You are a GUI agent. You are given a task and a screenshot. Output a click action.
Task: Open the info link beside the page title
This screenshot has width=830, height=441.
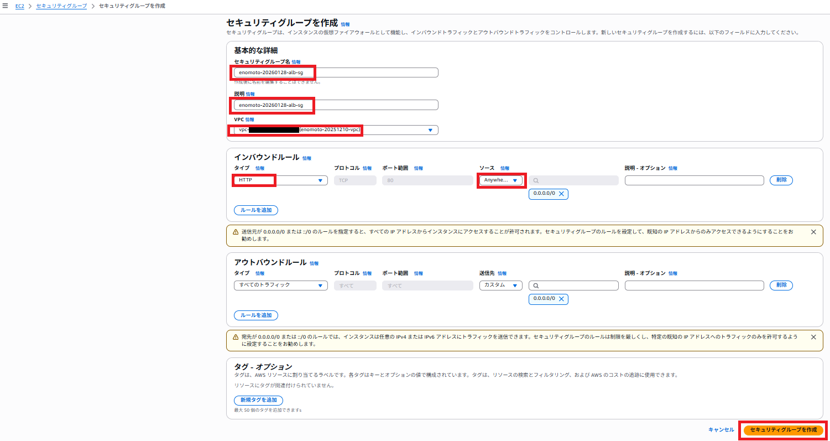coord(345,24)
